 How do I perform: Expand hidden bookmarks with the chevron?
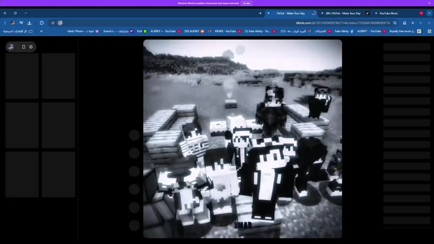tap(41, 31)
